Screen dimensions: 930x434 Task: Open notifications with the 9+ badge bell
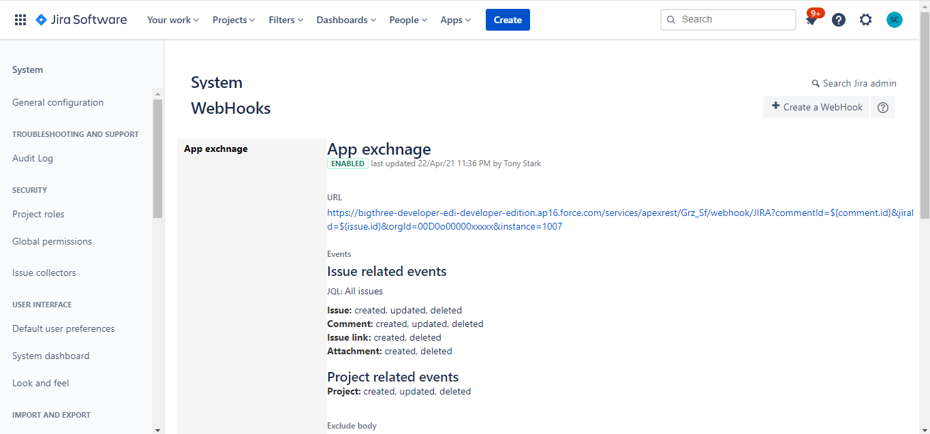pyautogui.click(x=811, y=21)
